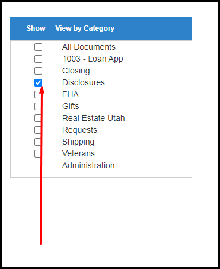Click the 1003 - Loan App label
Image resolution: width=220 pixels, height=269 pixels.
tap(93, 59)
